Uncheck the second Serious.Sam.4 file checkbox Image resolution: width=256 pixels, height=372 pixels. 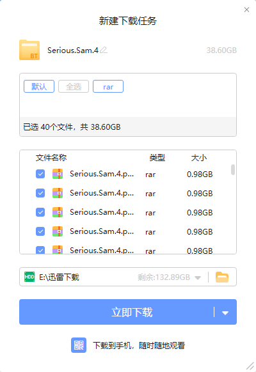coord(40,193)
